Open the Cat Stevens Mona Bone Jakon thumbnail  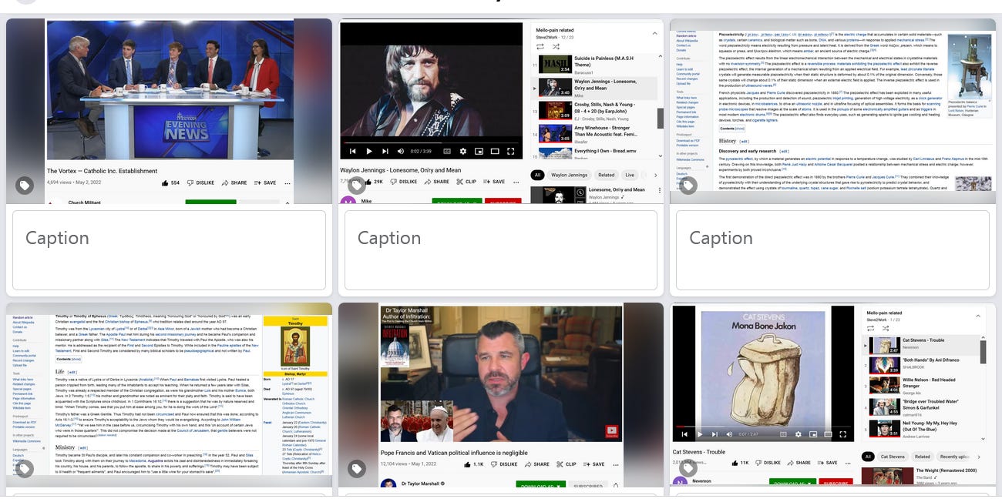(x=832, y=395)
